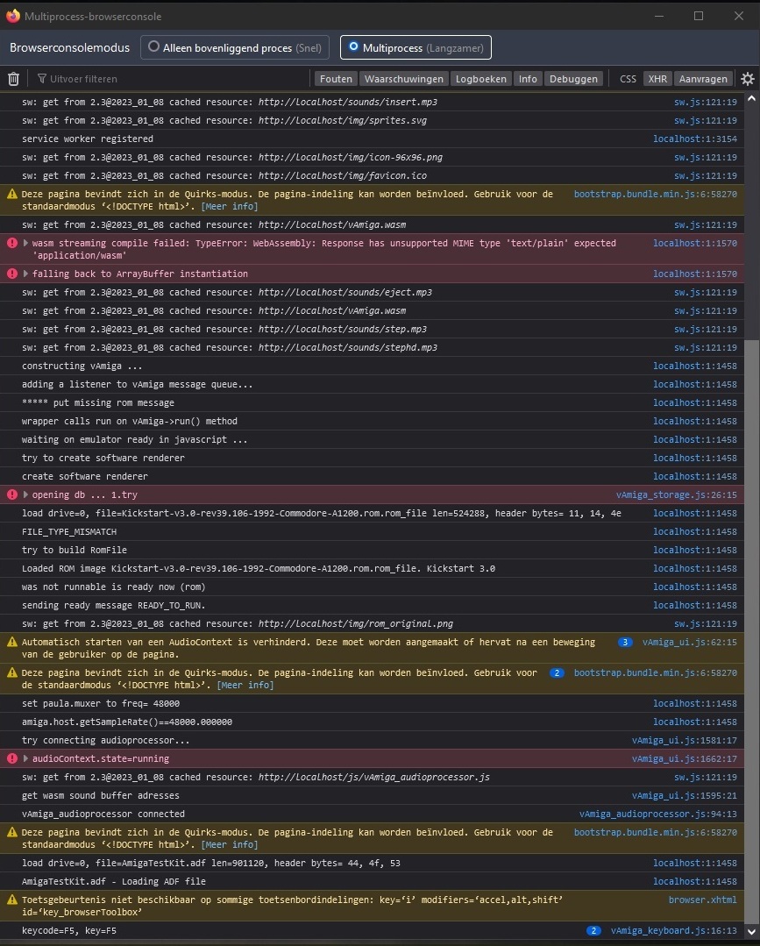Toggle Logboeken filter

click(x=480, y=78)
